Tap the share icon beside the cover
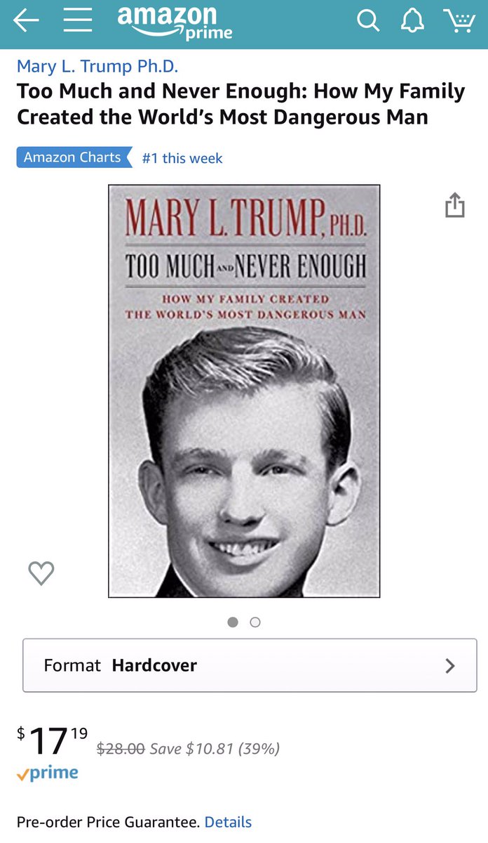488x843 pixels. click(455, 204)
